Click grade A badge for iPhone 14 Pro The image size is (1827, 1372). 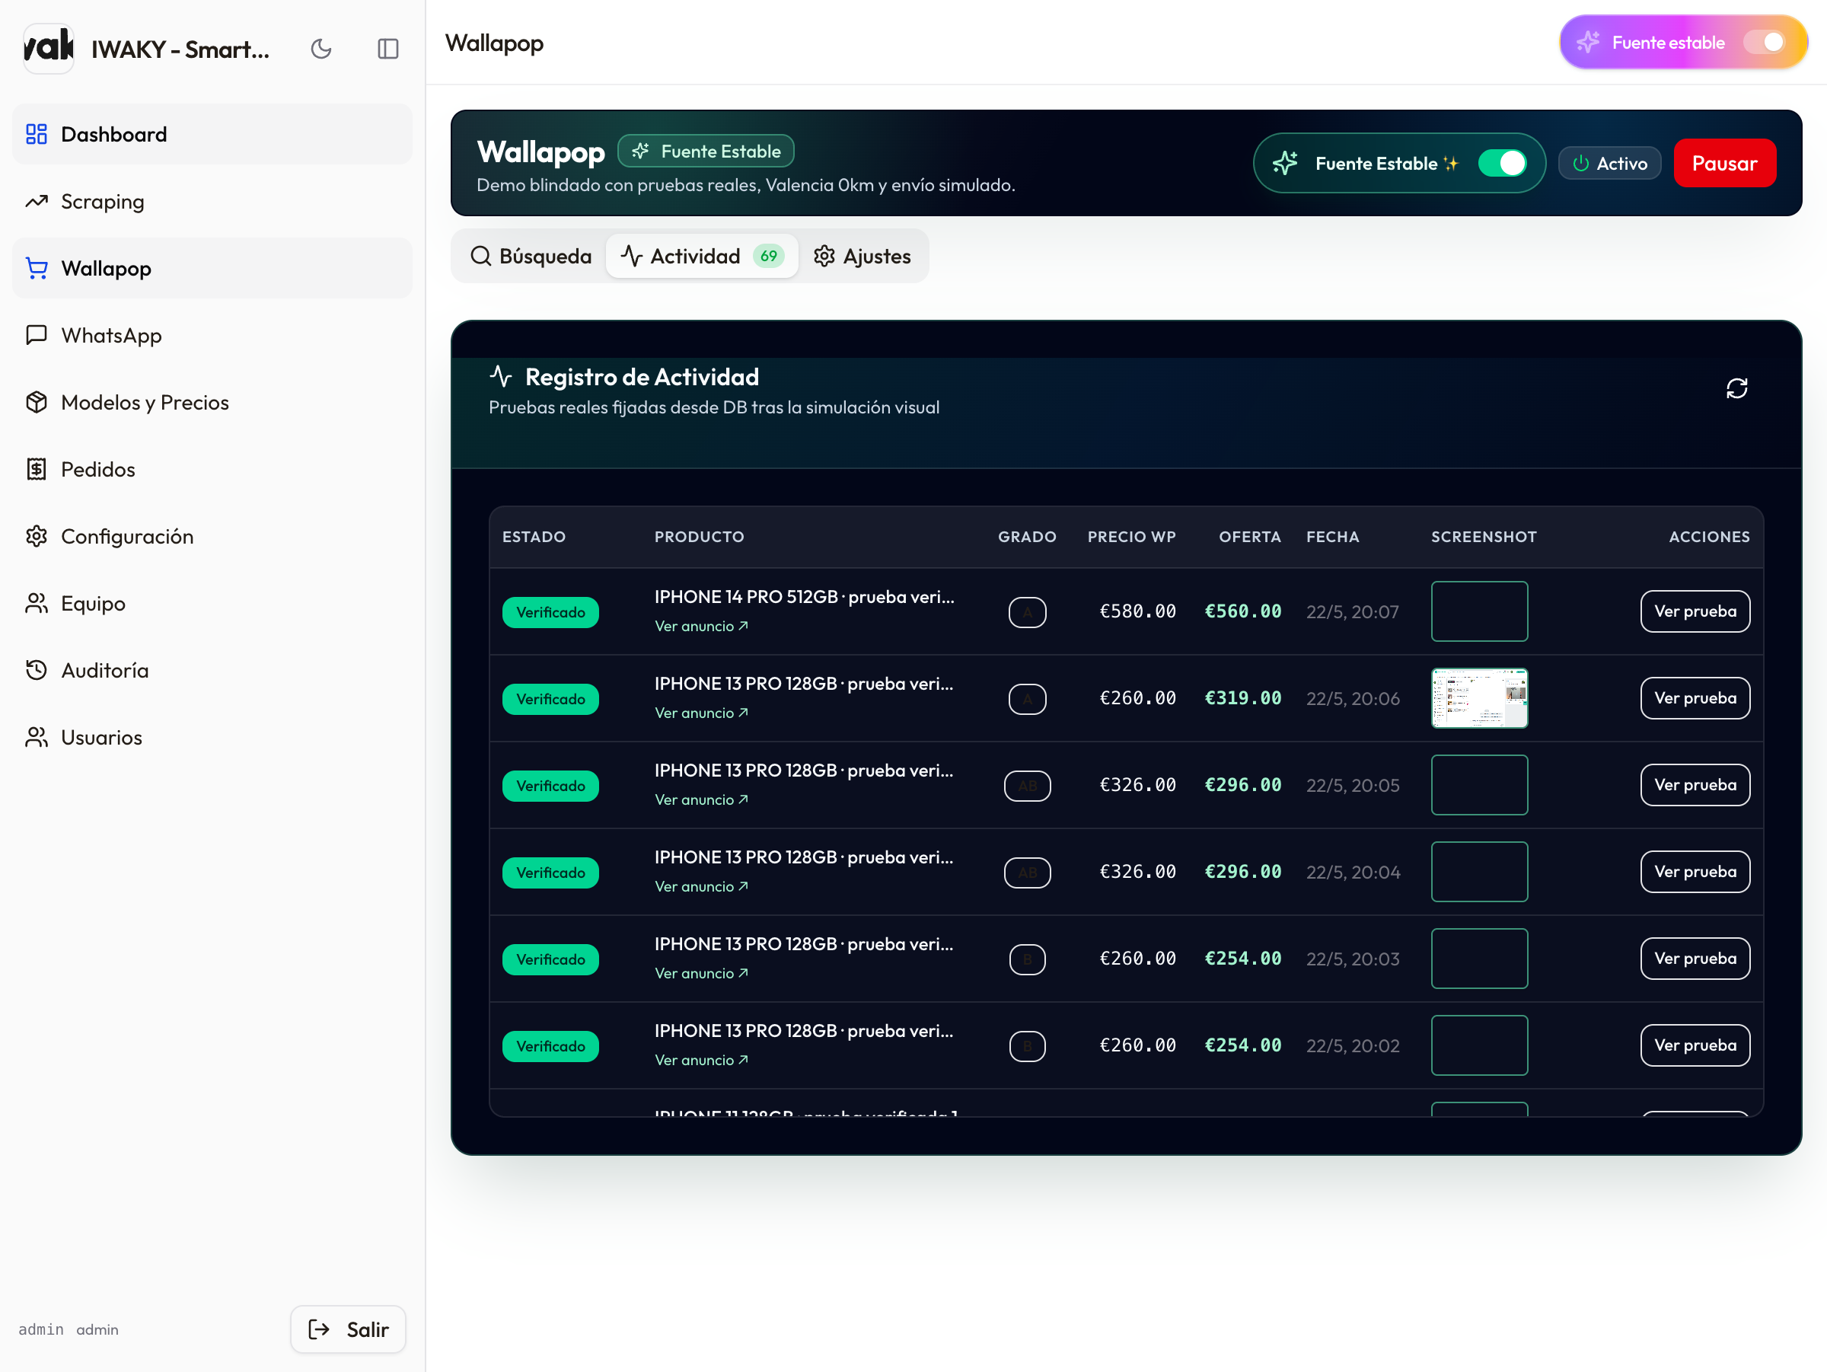pyautogui.click(x=1027, y=612)
